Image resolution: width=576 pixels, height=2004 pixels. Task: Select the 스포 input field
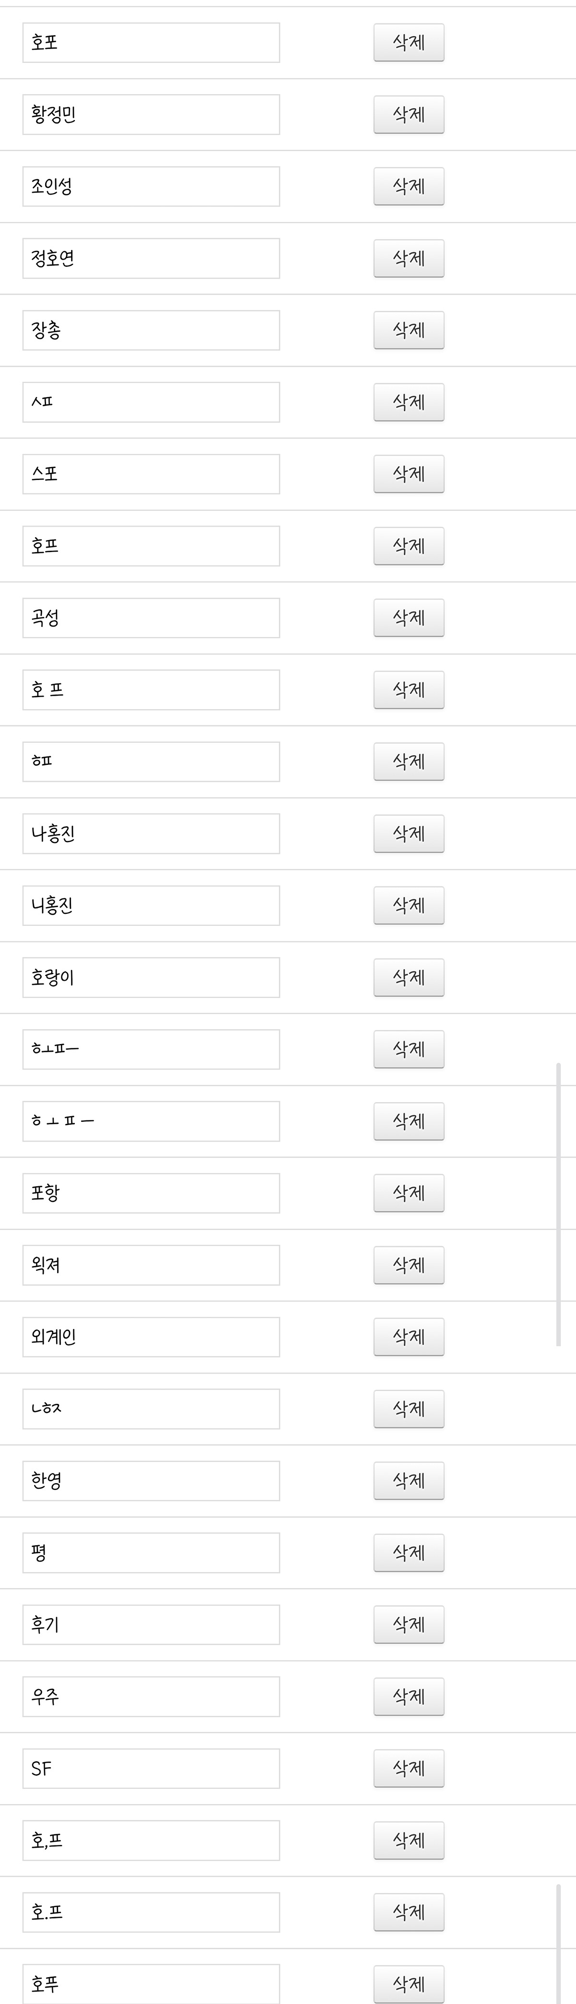152,474
